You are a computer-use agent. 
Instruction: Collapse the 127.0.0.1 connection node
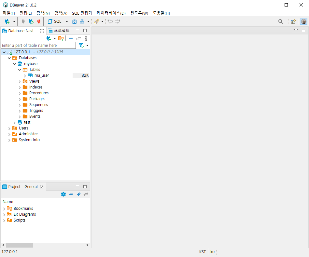click(4, 52)
